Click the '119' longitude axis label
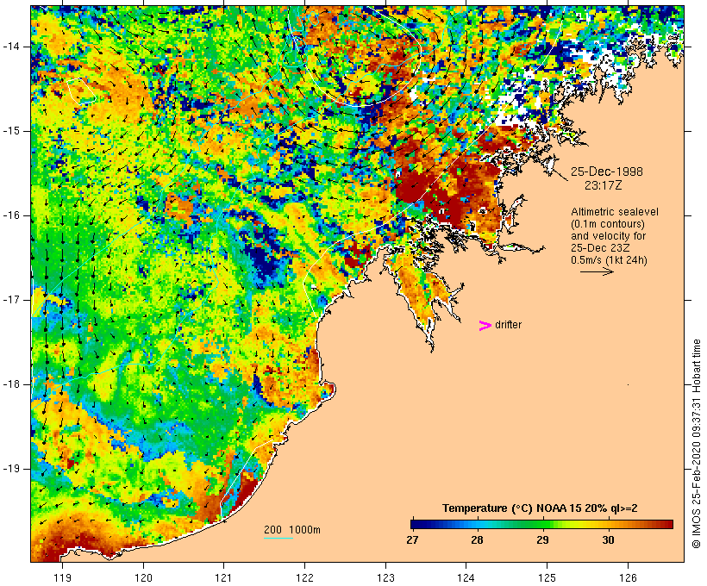The image size is (707, 586). tap(62, 577)
